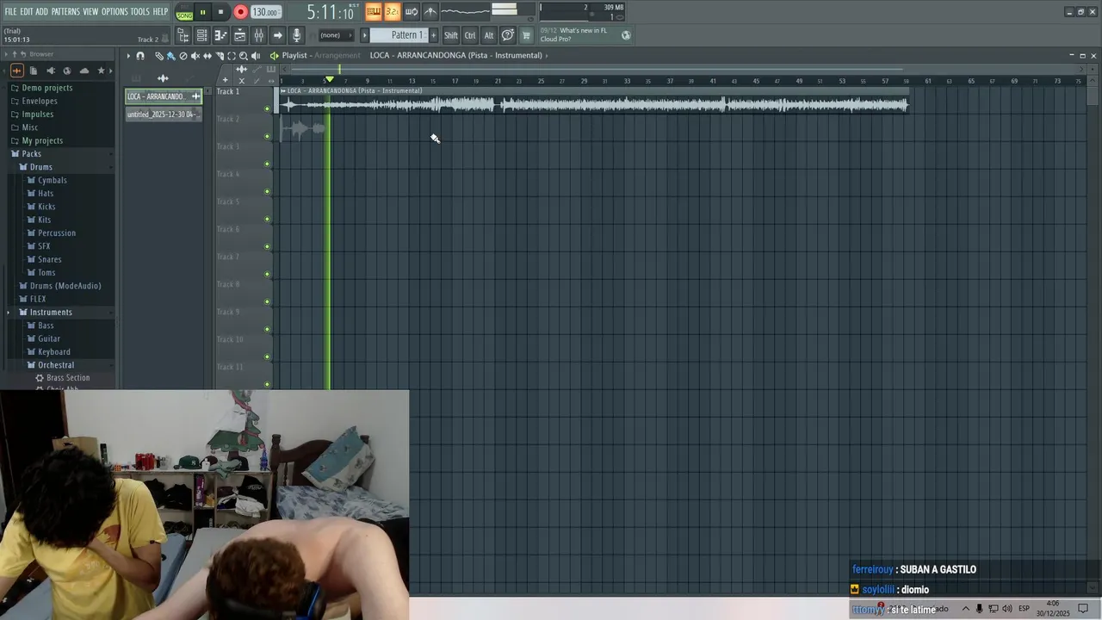Screen dimensions: 1102x620
Task: Select the Paint brush tool in playlist
Action: 170,55
